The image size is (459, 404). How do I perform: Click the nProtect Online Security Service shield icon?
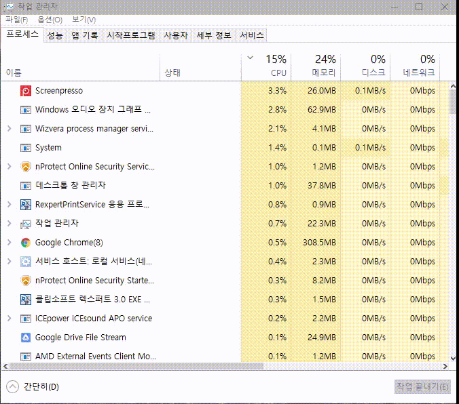coord(26,167)
